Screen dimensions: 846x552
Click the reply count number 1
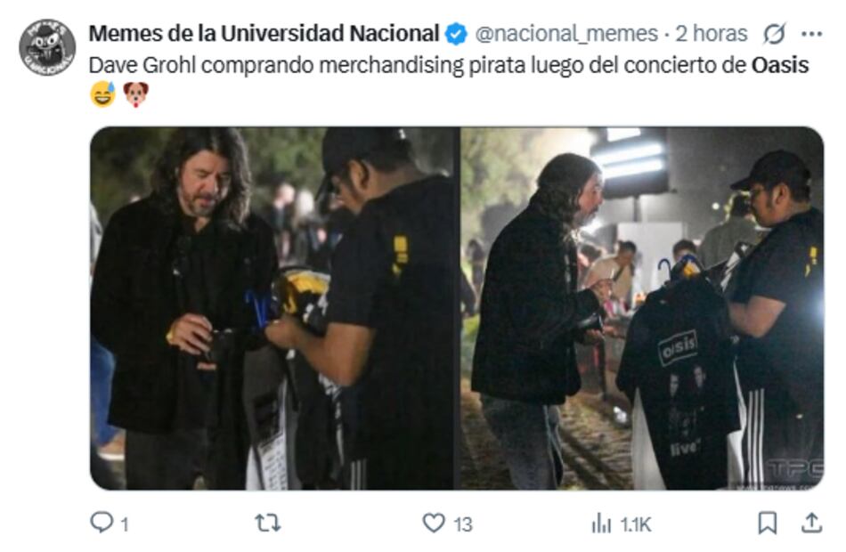pyautogui.click(x=125, y=524)
